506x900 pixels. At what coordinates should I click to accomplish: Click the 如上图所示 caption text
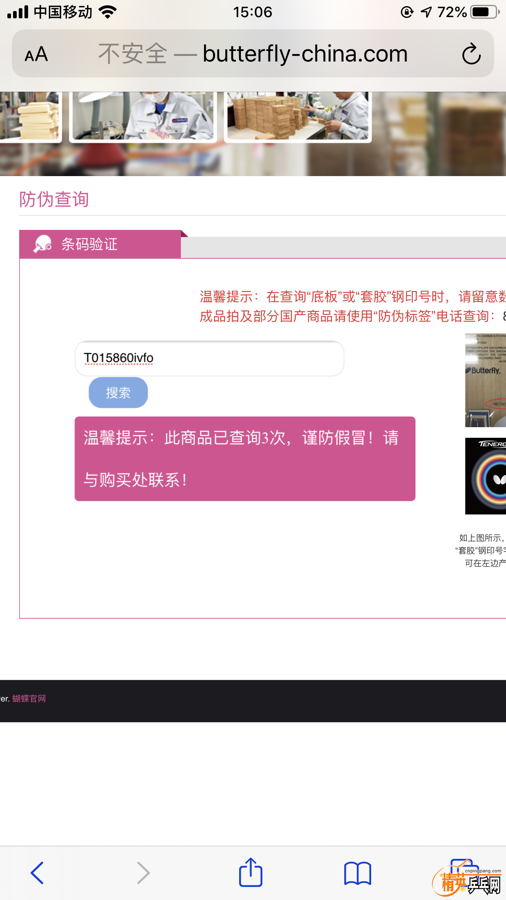coord(482,538)
